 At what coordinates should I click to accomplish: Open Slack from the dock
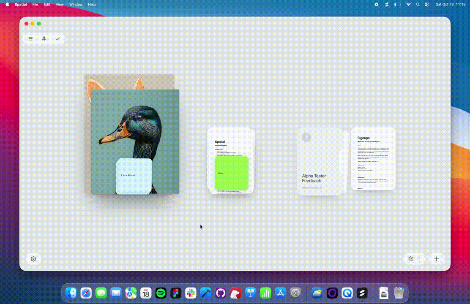191,293
